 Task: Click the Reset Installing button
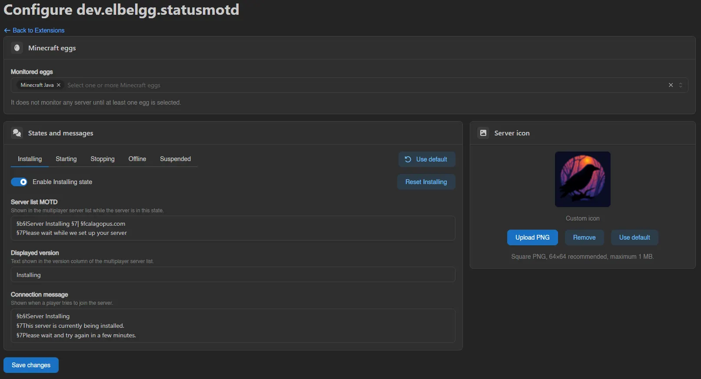click(426, 182)
